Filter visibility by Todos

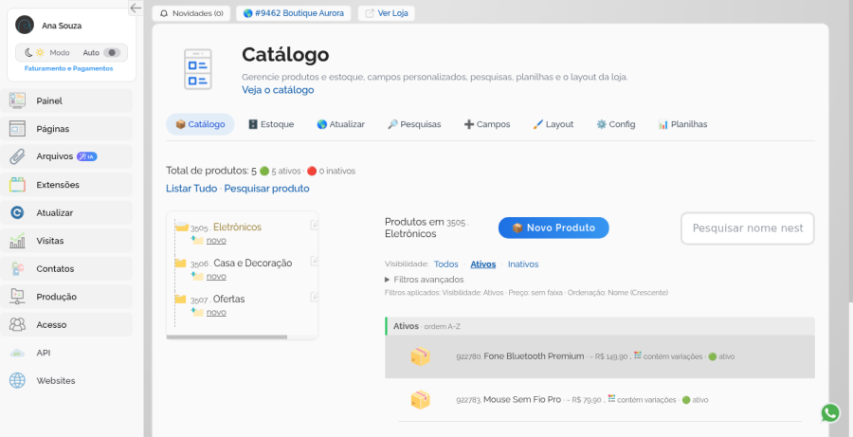coord(446,264)
